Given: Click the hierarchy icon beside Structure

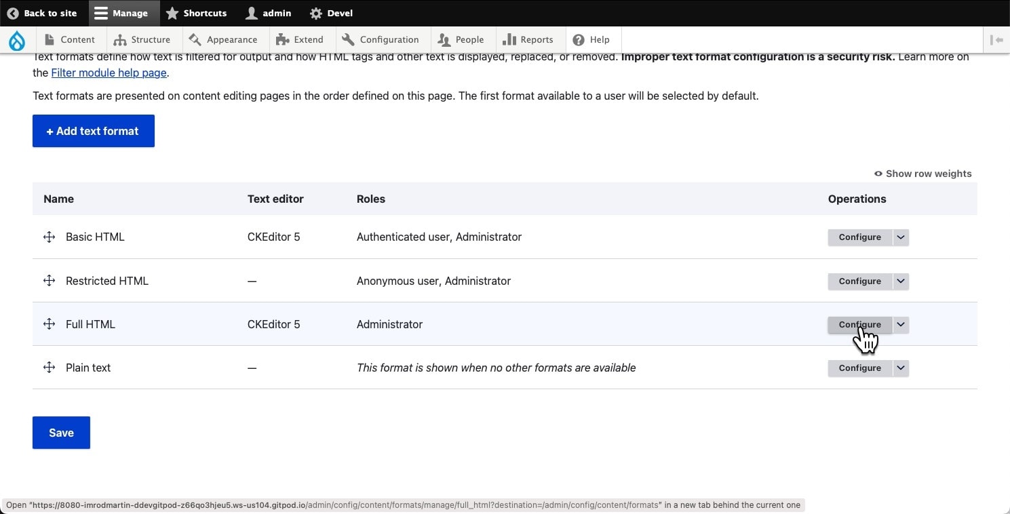Looking at the screenshot, I should click(x=120, y=39).
